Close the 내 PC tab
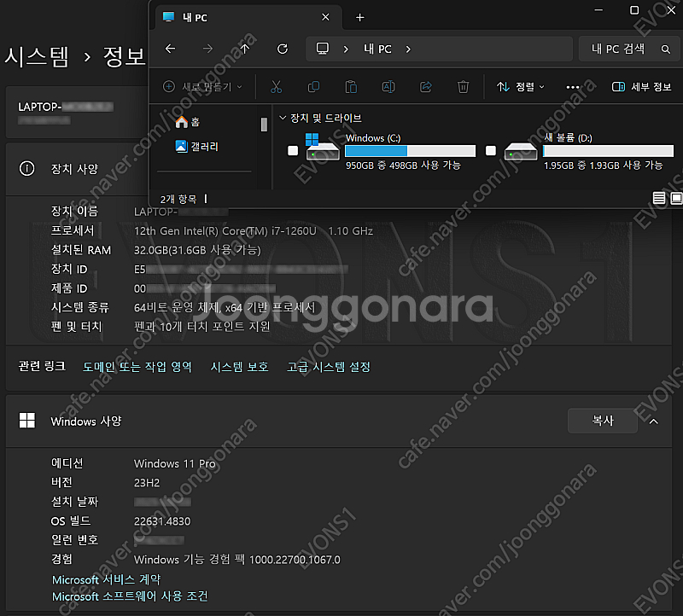The image size is (683, 616). pos(325,17)
